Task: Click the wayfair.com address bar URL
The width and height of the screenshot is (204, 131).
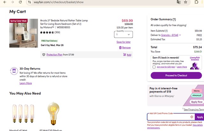Action: 59,2
